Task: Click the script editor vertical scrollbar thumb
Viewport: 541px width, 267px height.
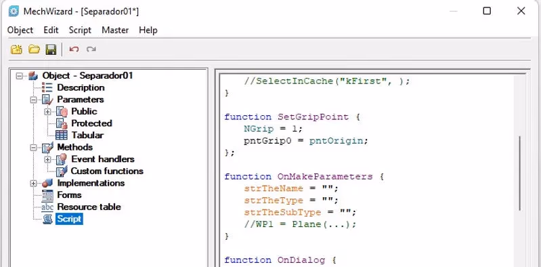Action: 519,173
